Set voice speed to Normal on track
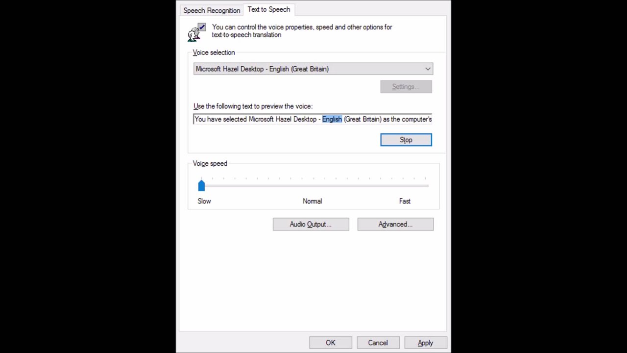The height and width of the screenshot is (353, 627). coord(313,186)
